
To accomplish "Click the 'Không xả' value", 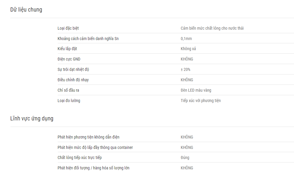I will [x=188, y=49].
